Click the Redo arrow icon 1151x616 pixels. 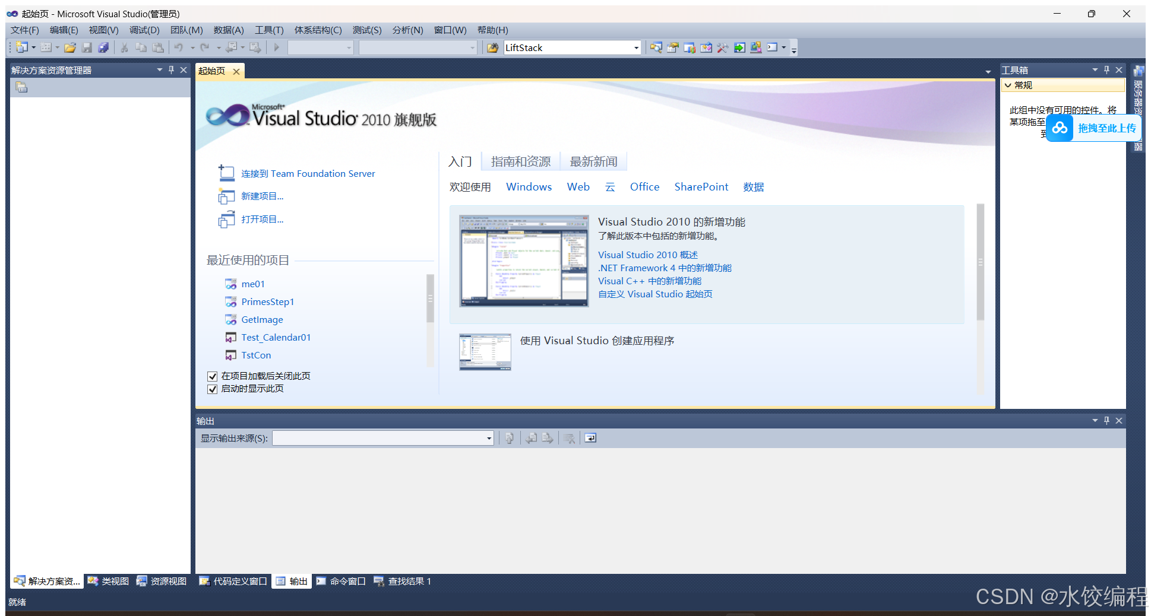(205, 47)
